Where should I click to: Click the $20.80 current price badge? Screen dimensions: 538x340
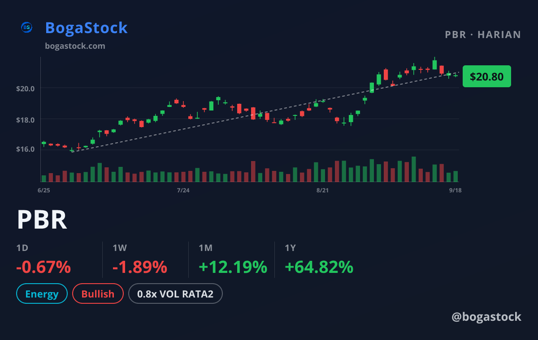[487, 76]
